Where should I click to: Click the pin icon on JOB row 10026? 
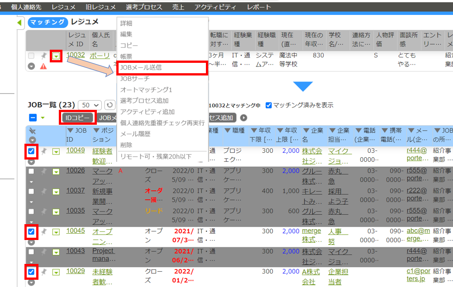click(x=43, y=172)
